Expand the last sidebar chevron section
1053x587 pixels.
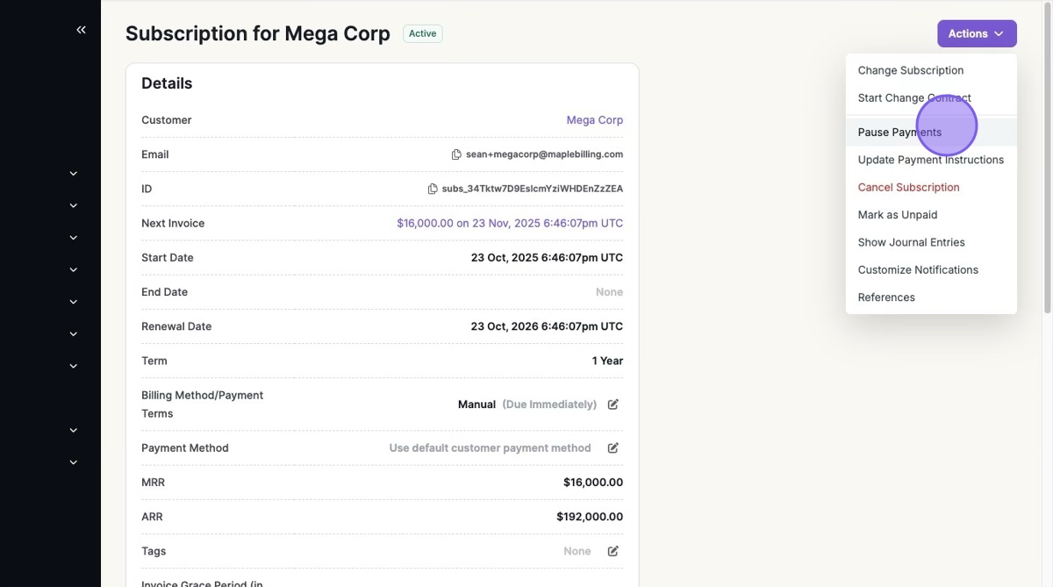coord(74,462)
